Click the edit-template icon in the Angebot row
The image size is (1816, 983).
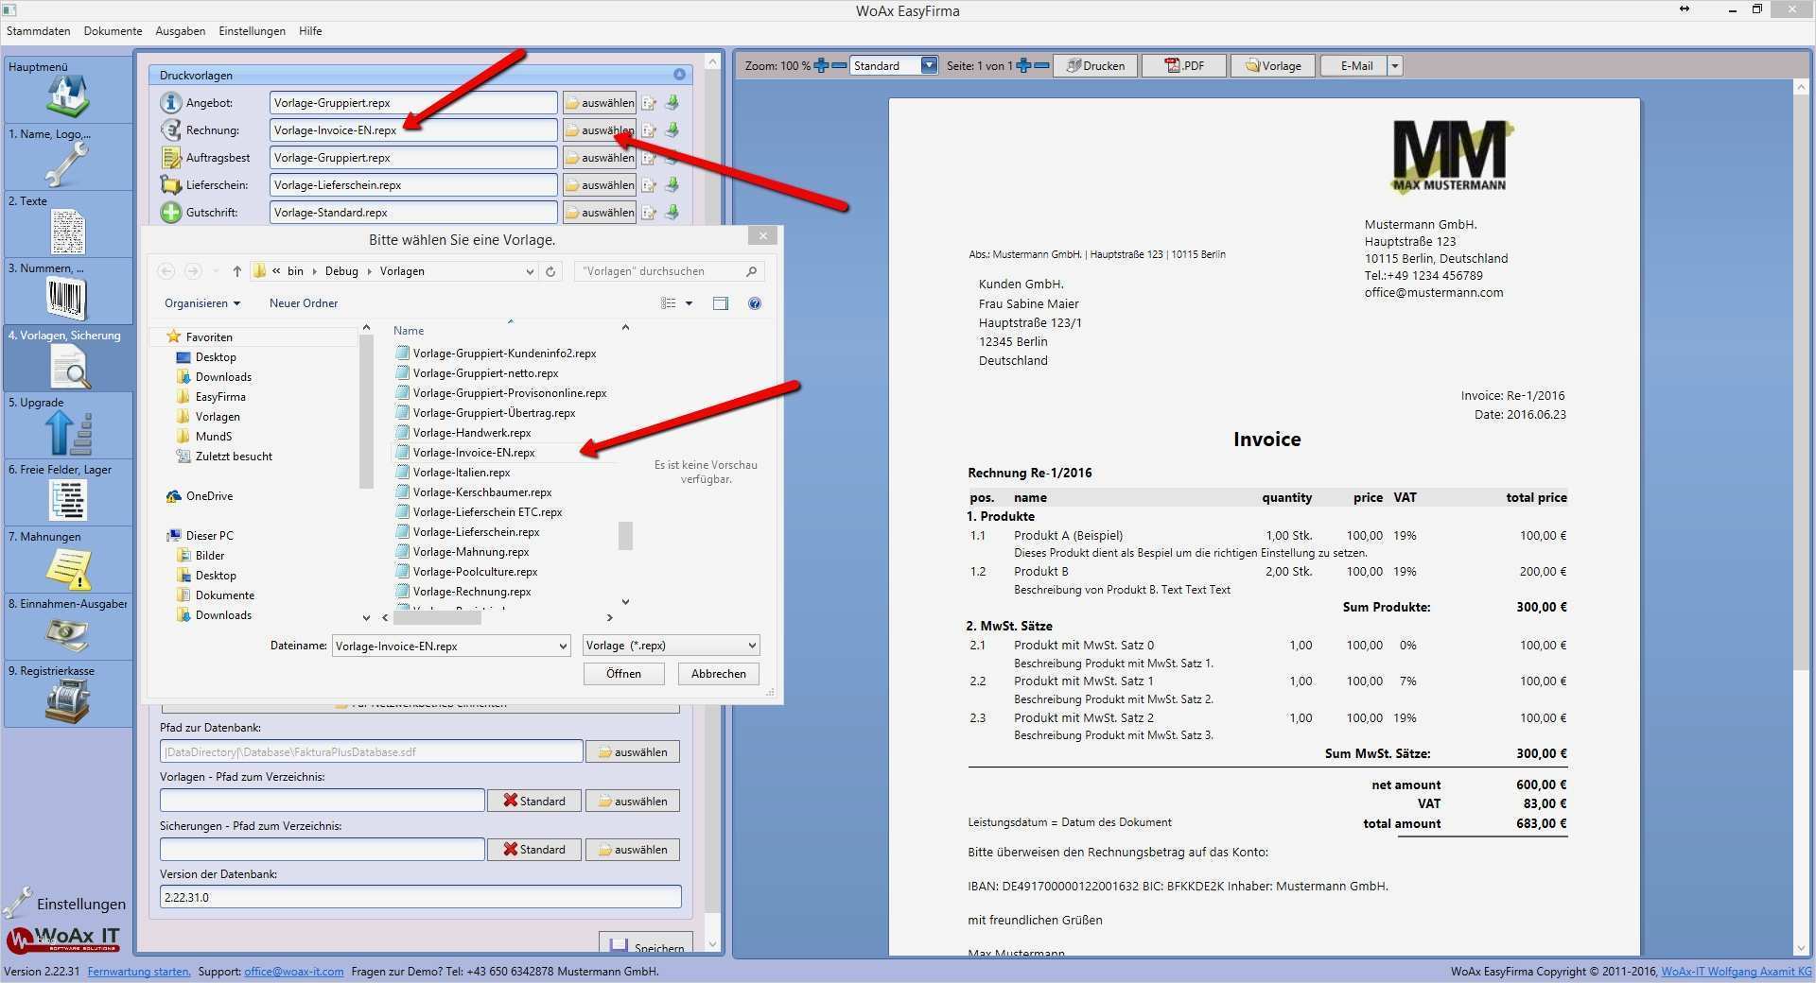tap(649, 103)
